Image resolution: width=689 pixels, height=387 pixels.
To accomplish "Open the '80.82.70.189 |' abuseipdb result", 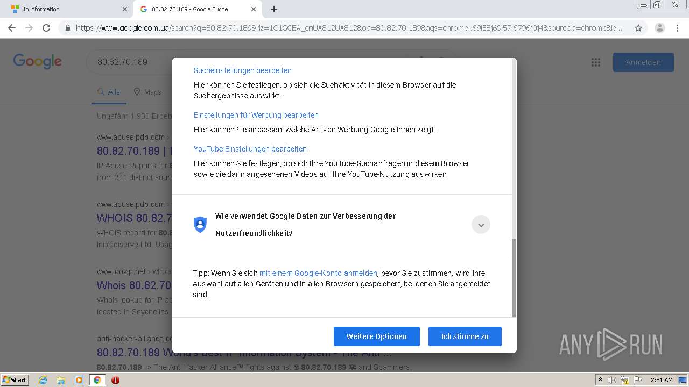I will pyautogui.click(x=134, y=151).
